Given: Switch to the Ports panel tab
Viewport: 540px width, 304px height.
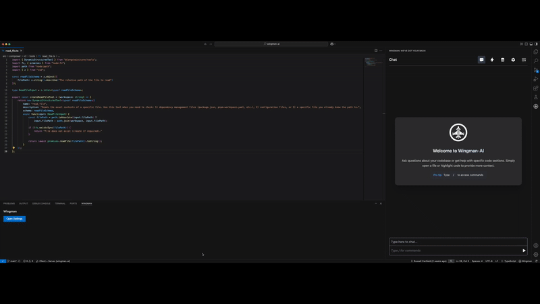Looking at the screenshot, I should tap(74, 203).
